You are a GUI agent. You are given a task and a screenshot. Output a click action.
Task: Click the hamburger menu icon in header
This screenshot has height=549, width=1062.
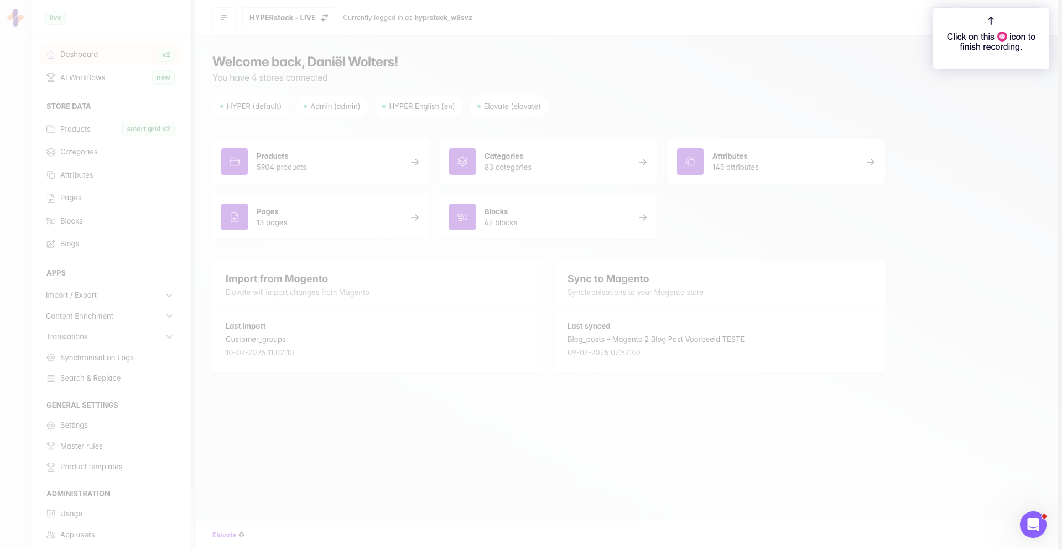pos(224,18)
